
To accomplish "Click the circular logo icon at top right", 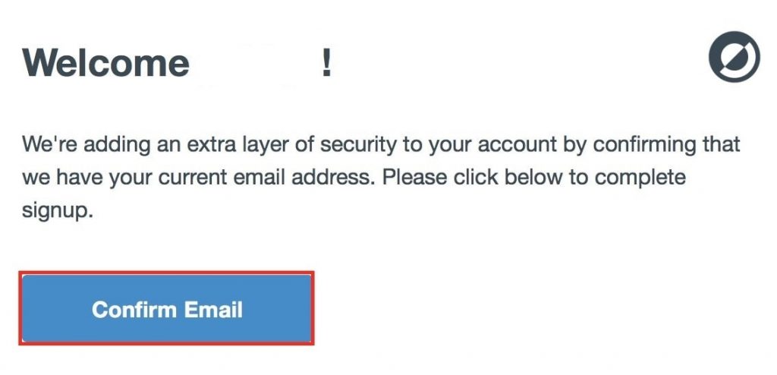I will pyautogui.click(x=734, y=56).
